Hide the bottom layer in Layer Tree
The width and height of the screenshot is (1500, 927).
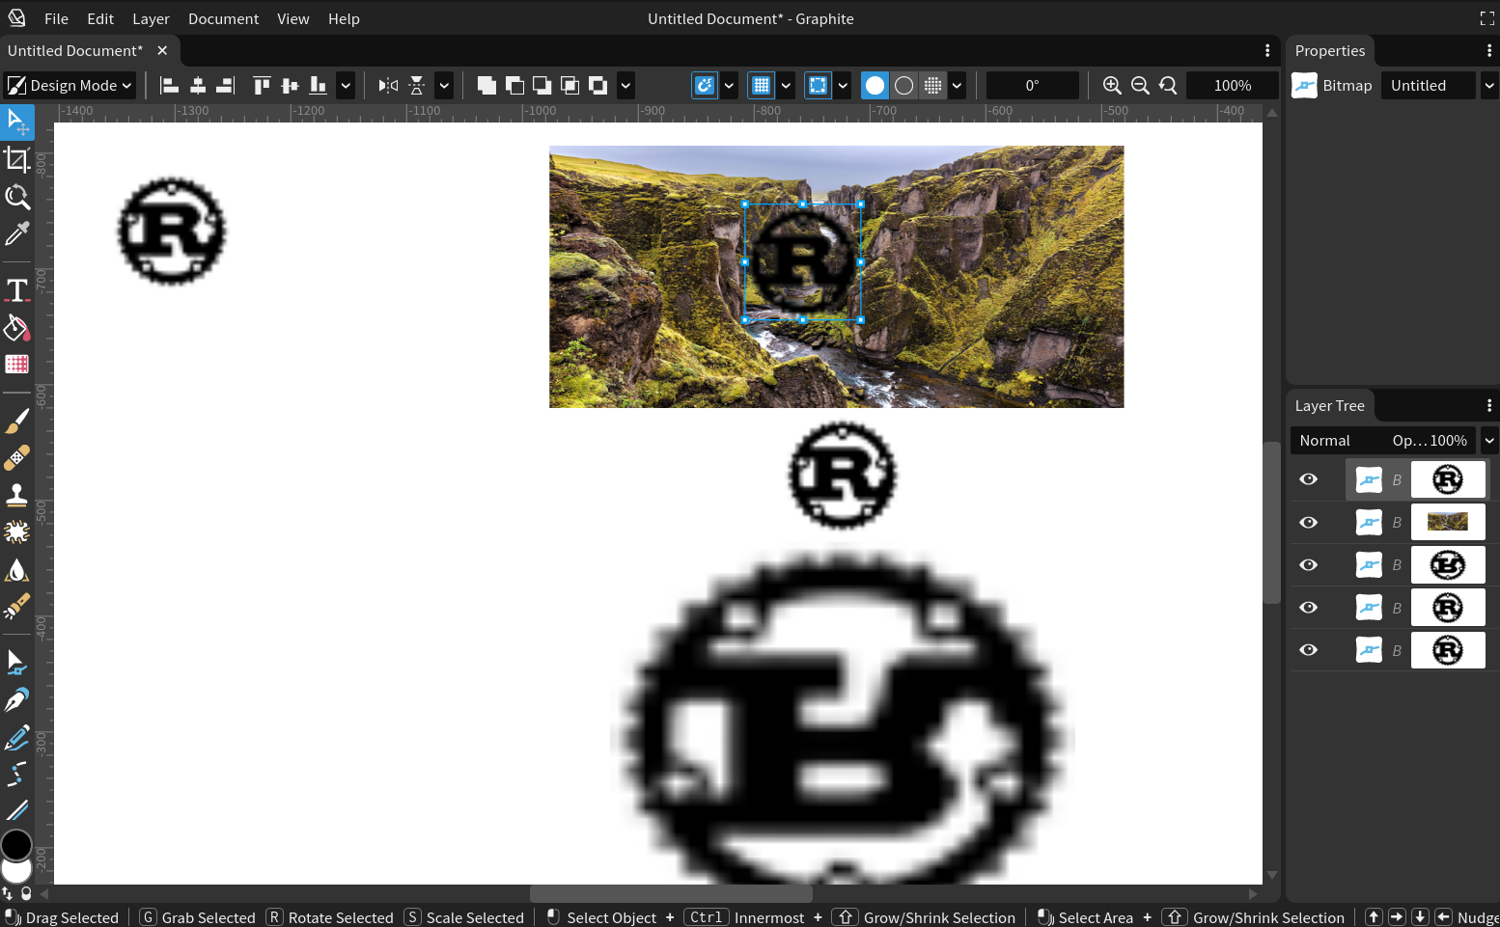[x=1309, y=649]
